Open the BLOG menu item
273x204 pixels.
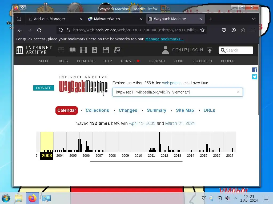pyautogui.click(x=63, y=61)
